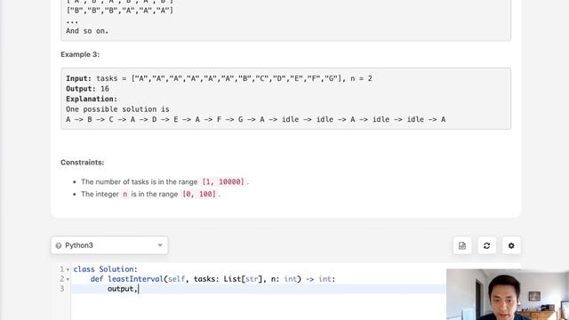Click the help icon beside Python3
Image resolution: width=569 pixels, height=320 pixels.
[59, 245]
